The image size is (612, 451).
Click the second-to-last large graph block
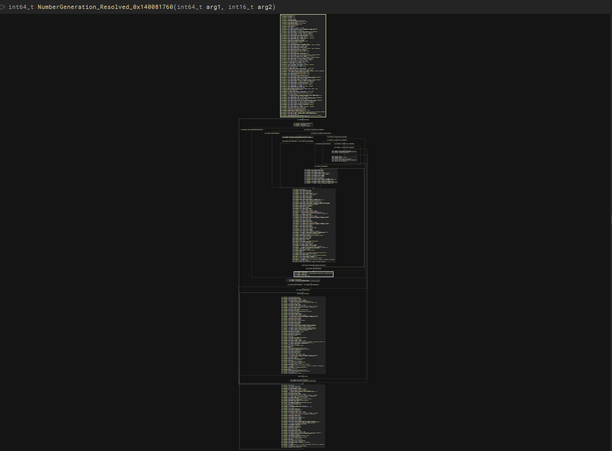click(x=303, y=335)
